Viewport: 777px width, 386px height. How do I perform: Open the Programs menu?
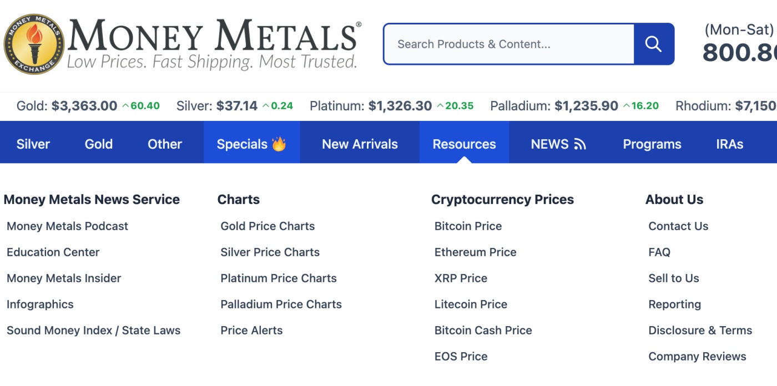(652, 144)
